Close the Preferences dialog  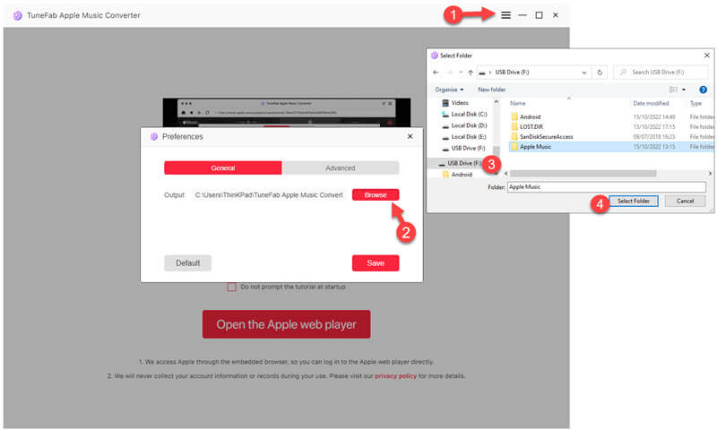[410, 136]
